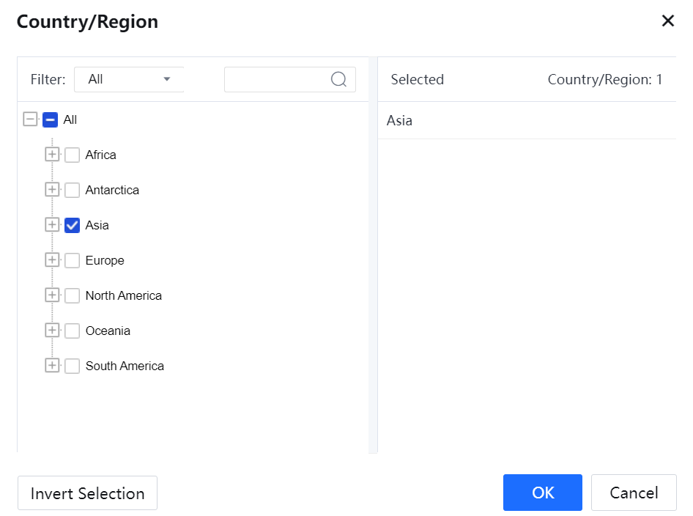Expand the Africa tree node
This screenshot has height=516, width=693.
point(52,155)
